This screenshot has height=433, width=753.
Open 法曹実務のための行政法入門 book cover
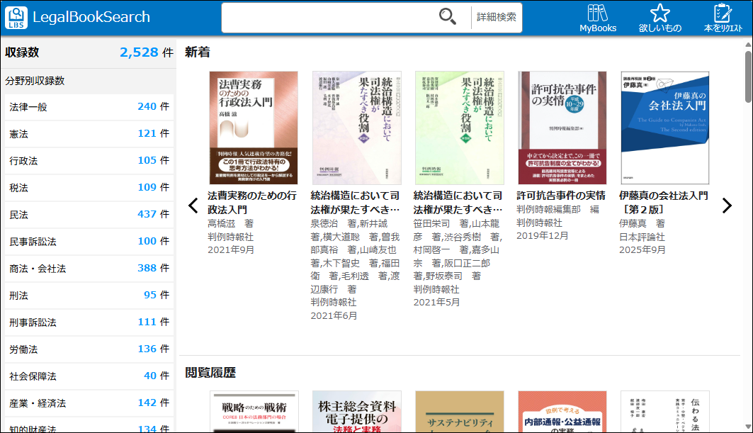pos(254,128)
